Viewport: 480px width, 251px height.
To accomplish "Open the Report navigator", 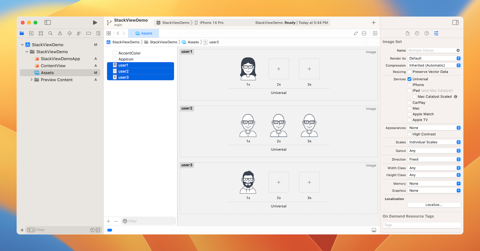I will click(98, 33).
